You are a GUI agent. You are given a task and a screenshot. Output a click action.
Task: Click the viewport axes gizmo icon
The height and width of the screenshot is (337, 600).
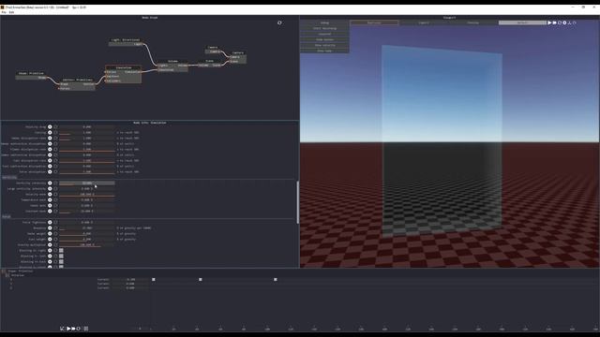[x=569, y=22]
